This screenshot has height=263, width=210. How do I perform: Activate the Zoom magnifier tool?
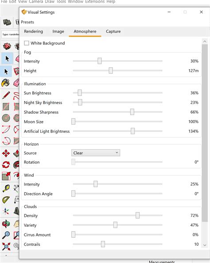[x=6, y=235]
